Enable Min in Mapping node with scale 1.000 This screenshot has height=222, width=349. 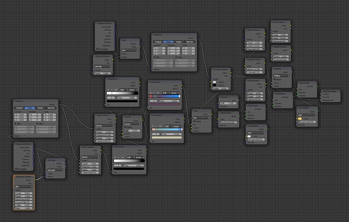(15, 124)
